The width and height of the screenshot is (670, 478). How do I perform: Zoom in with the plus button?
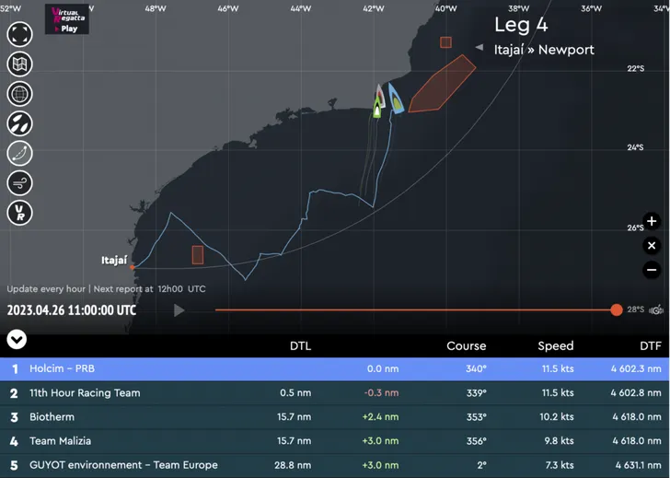[x=652, y=221]
